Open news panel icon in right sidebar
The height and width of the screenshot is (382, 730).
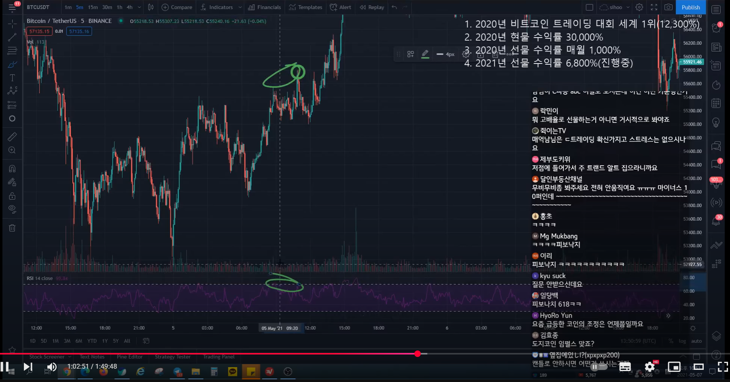point(716,47)
